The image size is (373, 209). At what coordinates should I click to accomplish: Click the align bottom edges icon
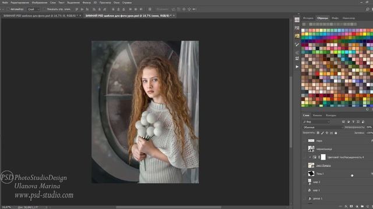87,9
